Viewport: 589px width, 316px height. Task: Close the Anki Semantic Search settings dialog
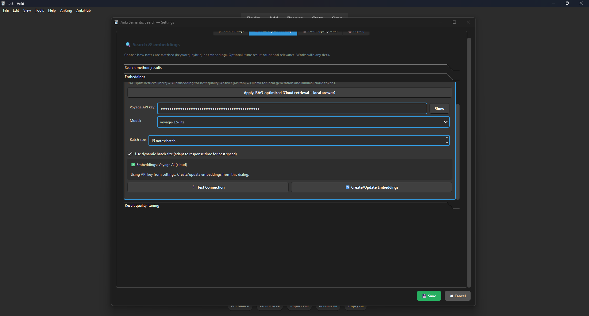(468, 22)
